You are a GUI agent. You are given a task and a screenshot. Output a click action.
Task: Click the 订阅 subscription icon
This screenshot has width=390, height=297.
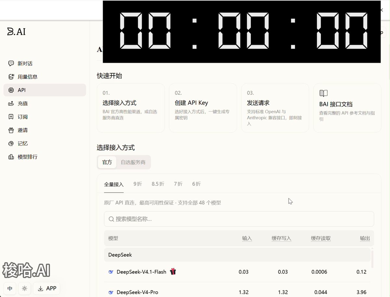(x=11, y=117)
